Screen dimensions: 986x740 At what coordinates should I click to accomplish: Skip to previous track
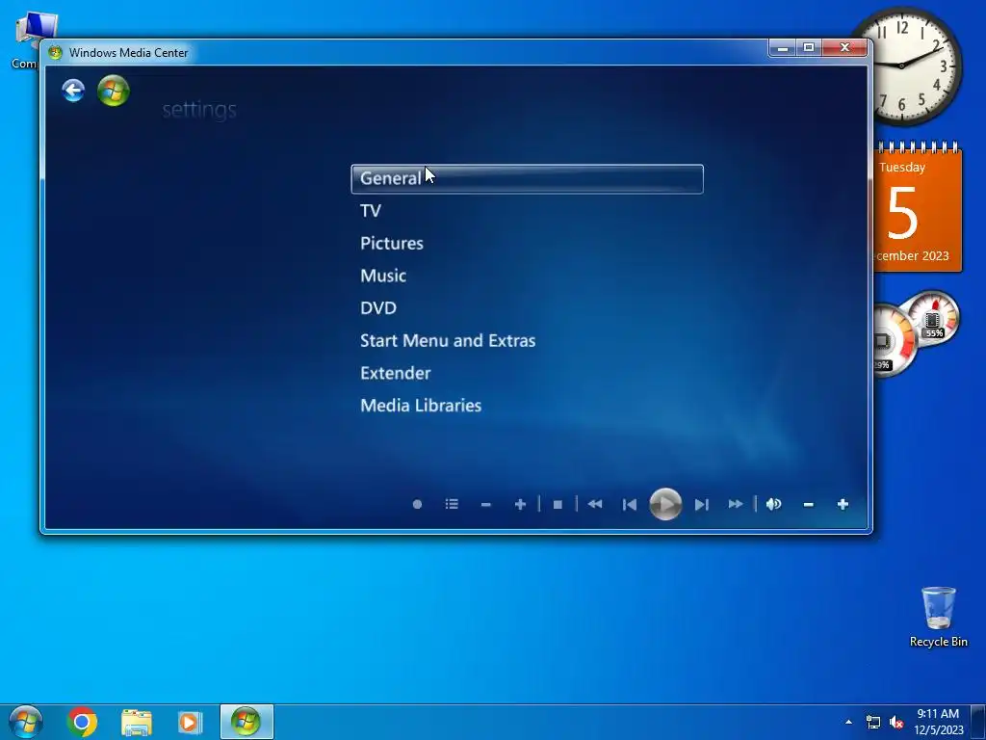630,504
